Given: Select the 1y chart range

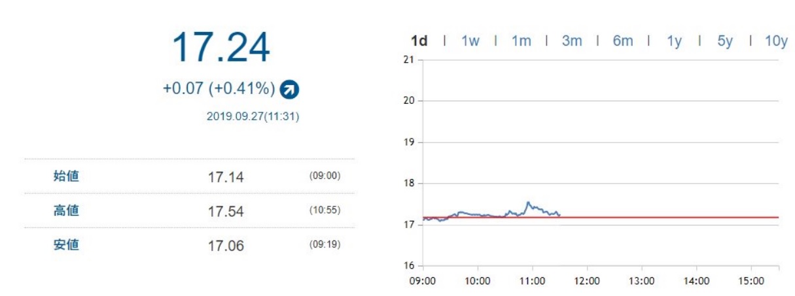Looking at the screenshot, I should click(674, 41).
